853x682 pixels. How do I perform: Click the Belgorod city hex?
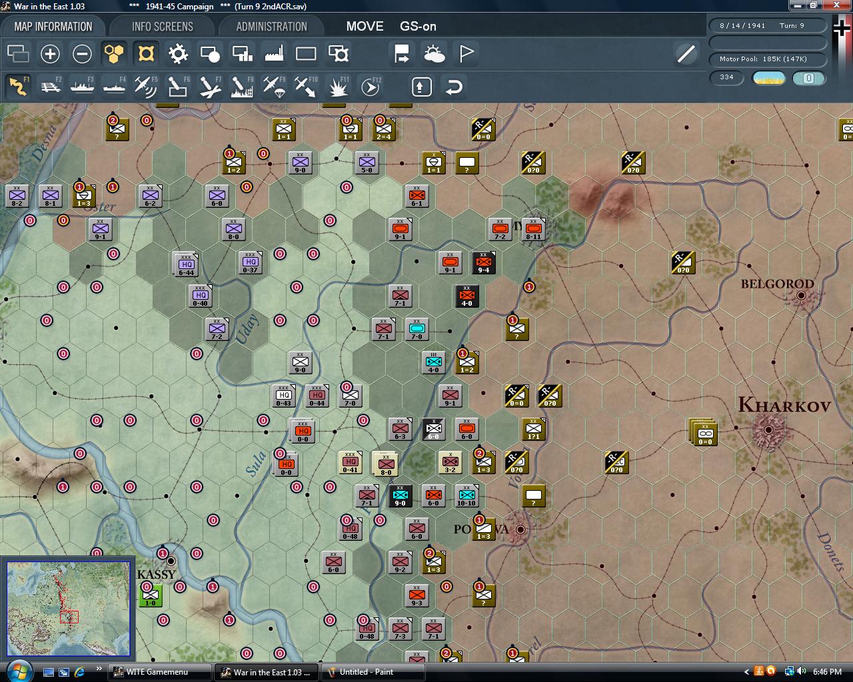(x=801, y=295)
